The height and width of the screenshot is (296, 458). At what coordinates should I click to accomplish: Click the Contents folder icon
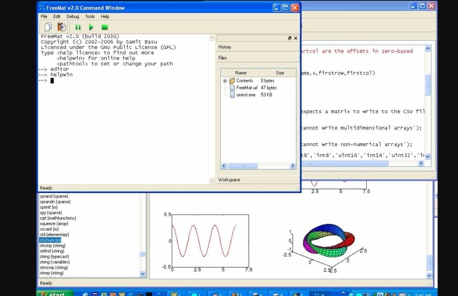(232, 81)
